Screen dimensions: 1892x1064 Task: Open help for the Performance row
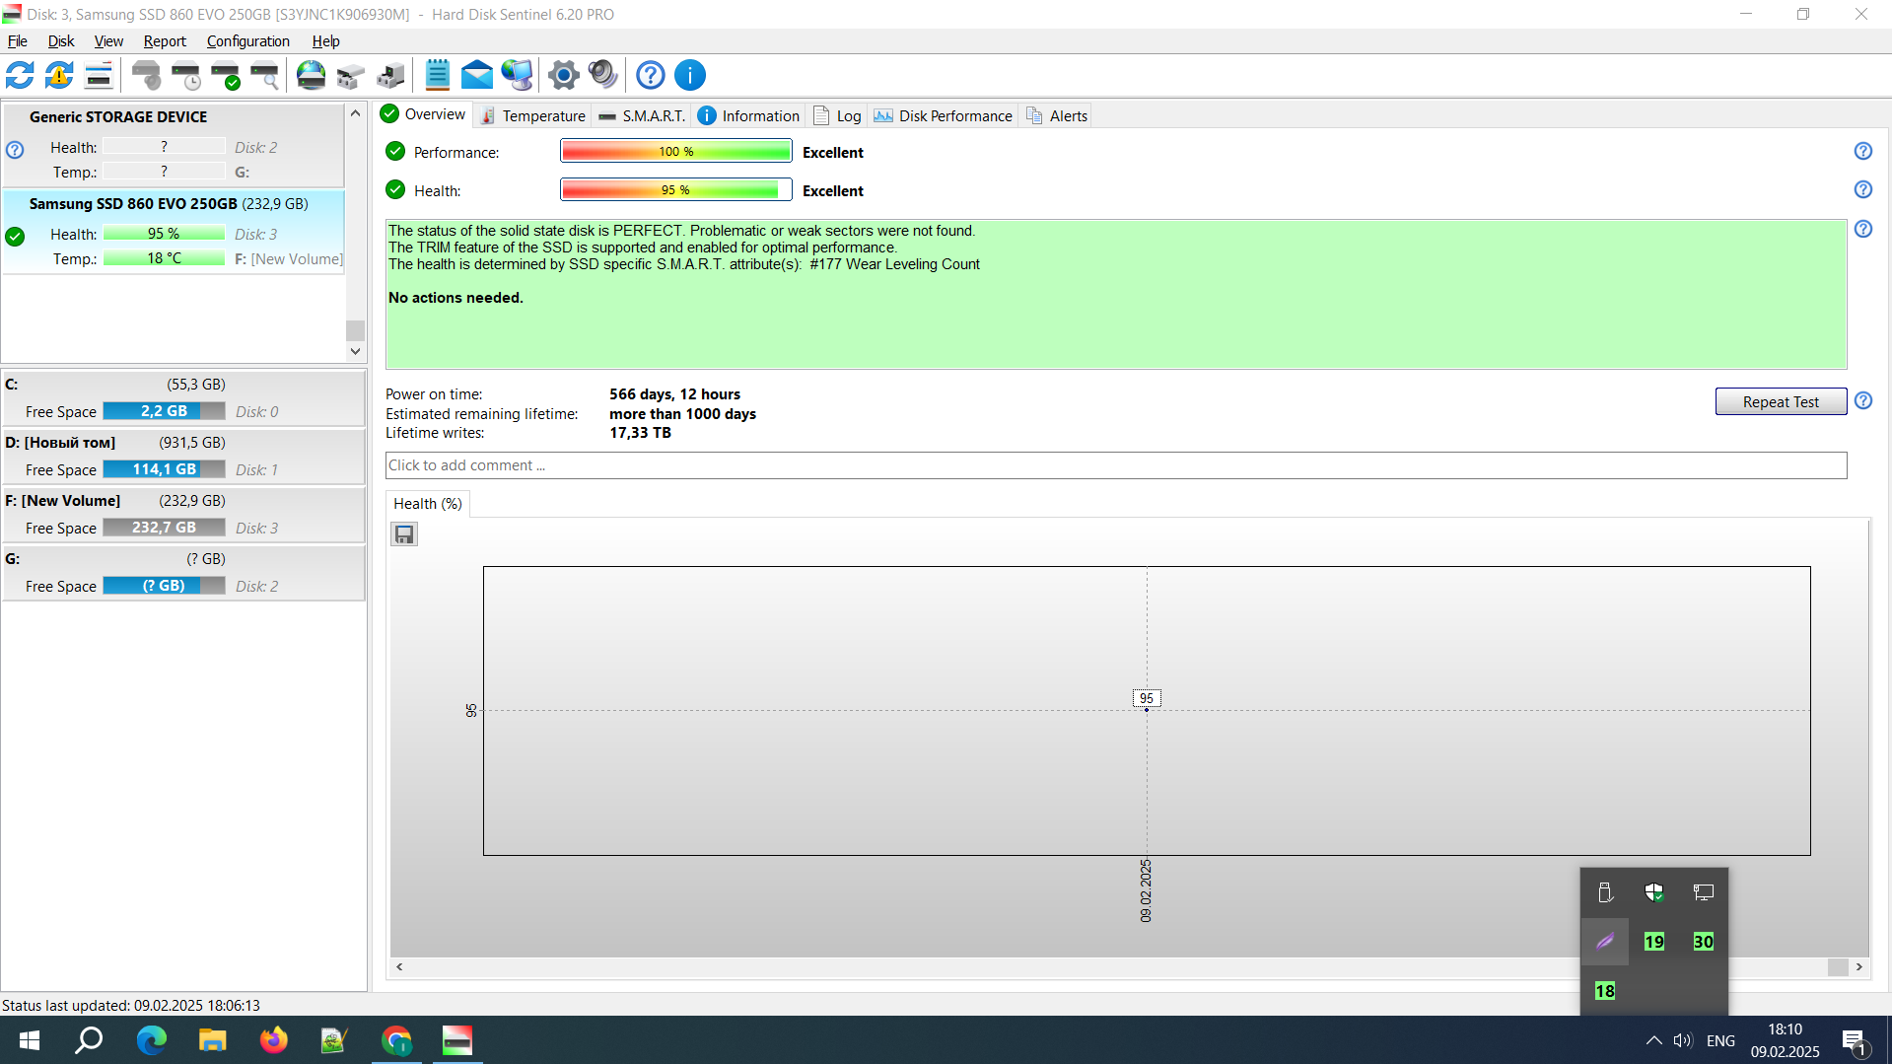[x=1862, y=151]
